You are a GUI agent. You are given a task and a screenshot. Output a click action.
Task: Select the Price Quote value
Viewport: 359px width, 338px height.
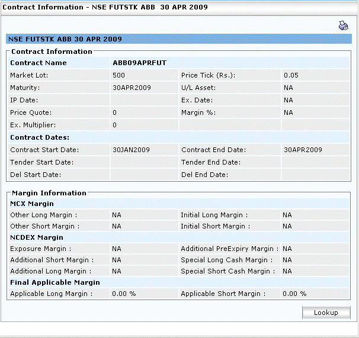115,112
